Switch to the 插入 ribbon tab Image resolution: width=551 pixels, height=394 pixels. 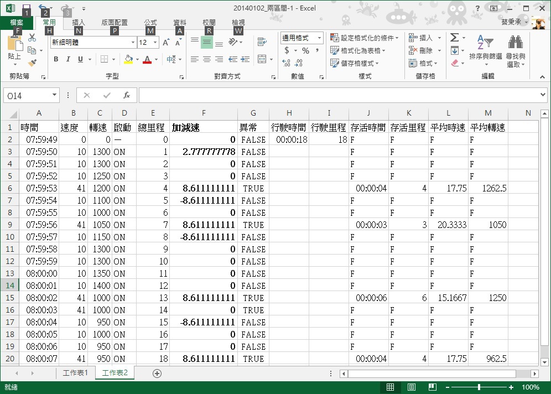click(x=79, y=23)
